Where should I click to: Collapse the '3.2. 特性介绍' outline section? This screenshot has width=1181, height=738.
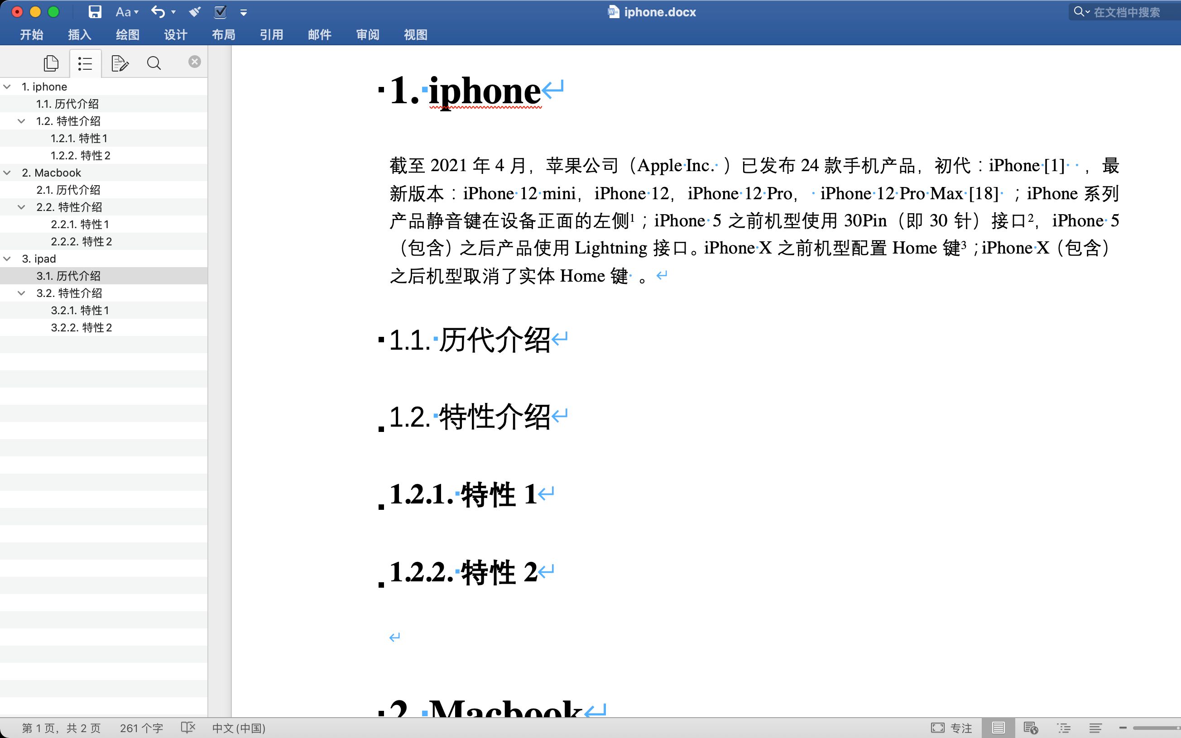(21, 293)
